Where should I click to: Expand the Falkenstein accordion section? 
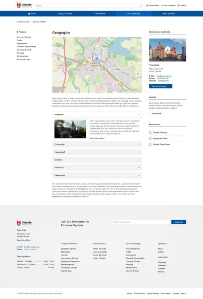(x=97, y=175)
